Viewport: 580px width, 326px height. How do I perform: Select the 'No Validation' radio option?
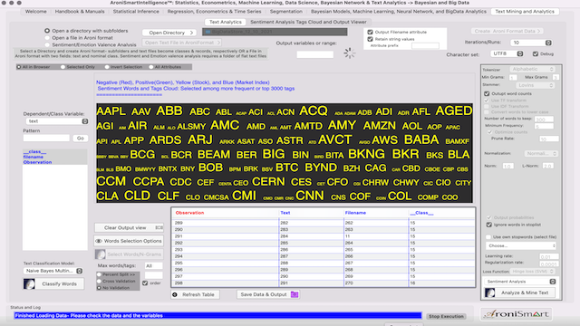[99, 288]
